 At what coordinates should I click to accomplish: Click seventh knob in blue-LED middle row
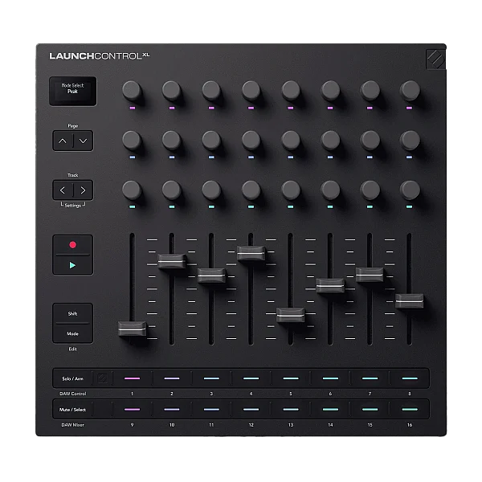click(370, 140)
